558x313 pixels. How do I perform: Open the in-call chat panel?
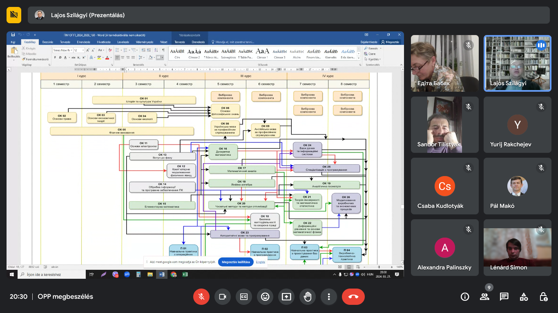pos(504,297)
